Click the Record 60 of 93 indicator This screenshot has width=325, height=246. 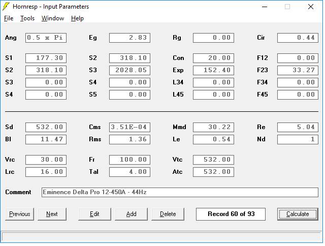231,214
